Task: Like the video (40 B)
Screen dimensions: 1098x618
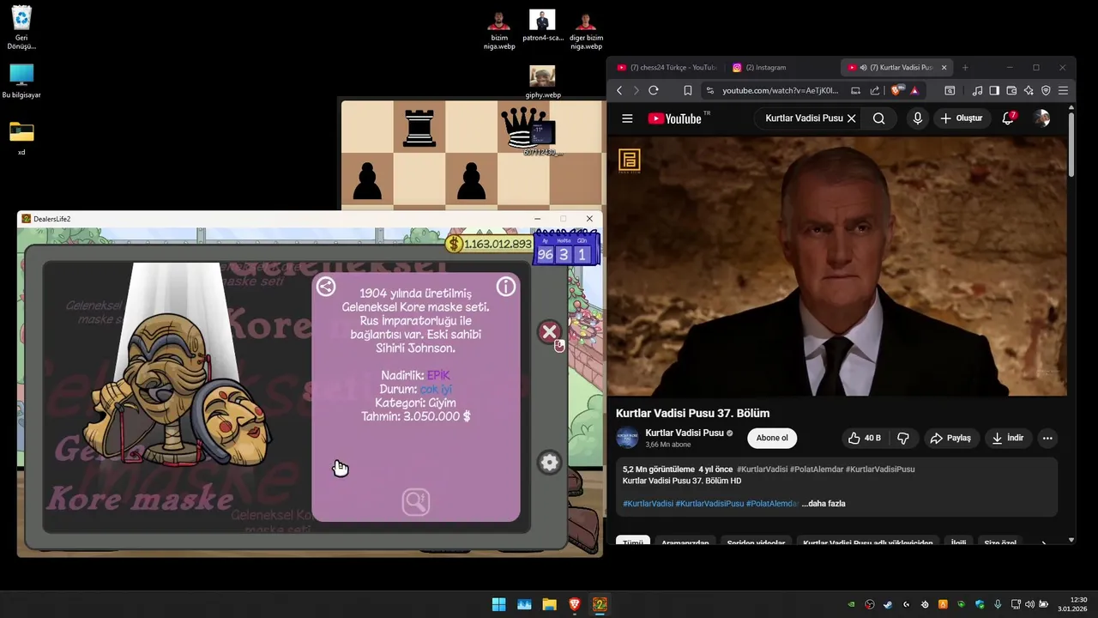Action: (x=865, y=438)
